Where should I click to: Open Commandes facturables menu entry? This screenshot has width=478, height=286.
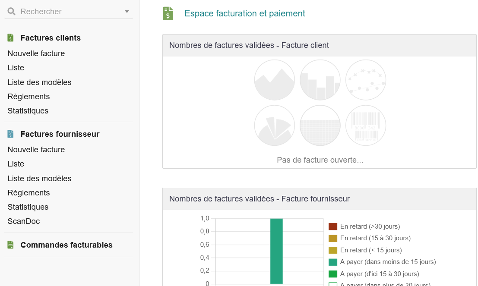(66, 245)
